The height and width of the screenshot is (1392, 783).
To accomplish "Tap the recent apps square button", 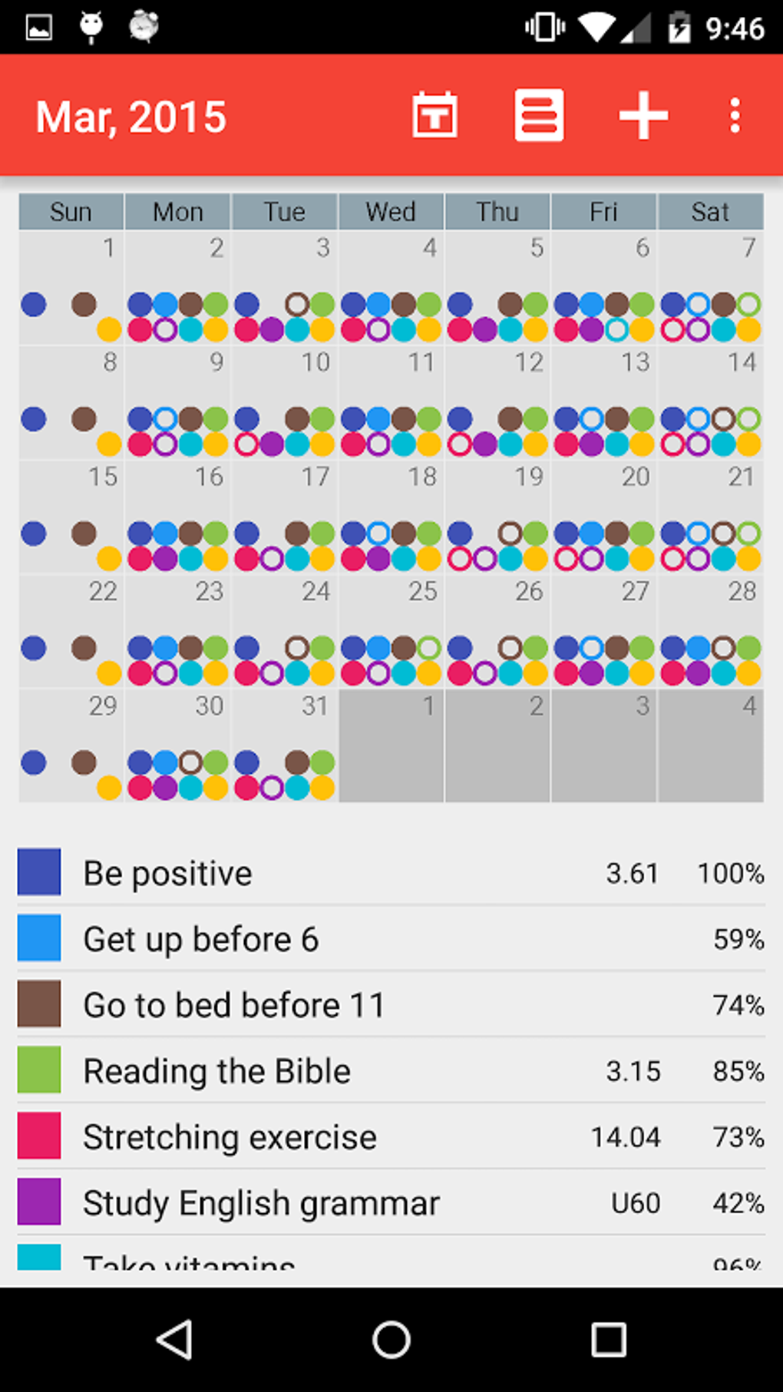I will click(608, 1340).
